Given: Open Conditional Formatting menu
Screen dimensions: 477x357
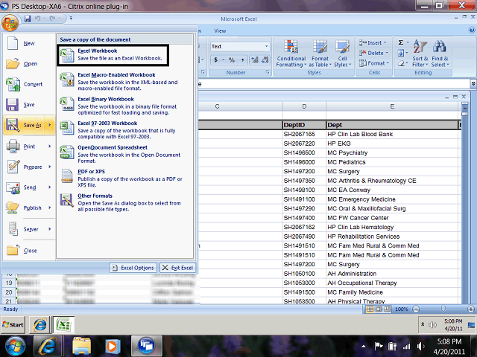Looking at the screenshot, I should pos(291,54).
